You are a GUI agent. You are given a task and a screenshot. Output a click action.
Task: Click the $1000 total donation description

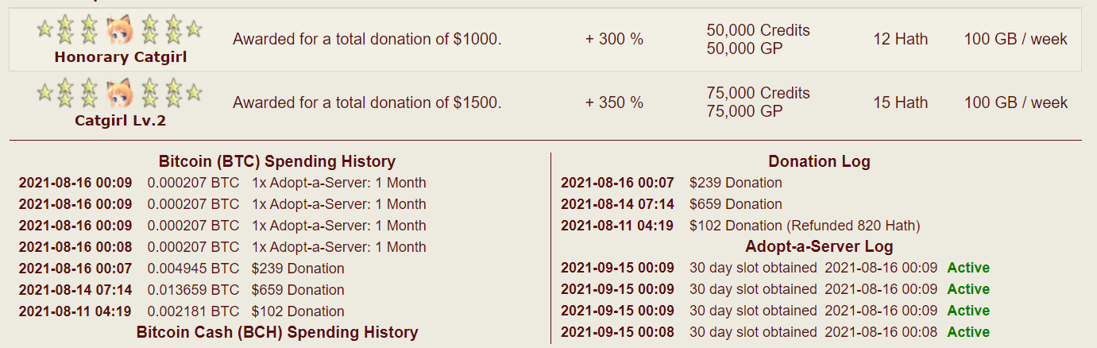pyautogui.click(x=367, y=39)
